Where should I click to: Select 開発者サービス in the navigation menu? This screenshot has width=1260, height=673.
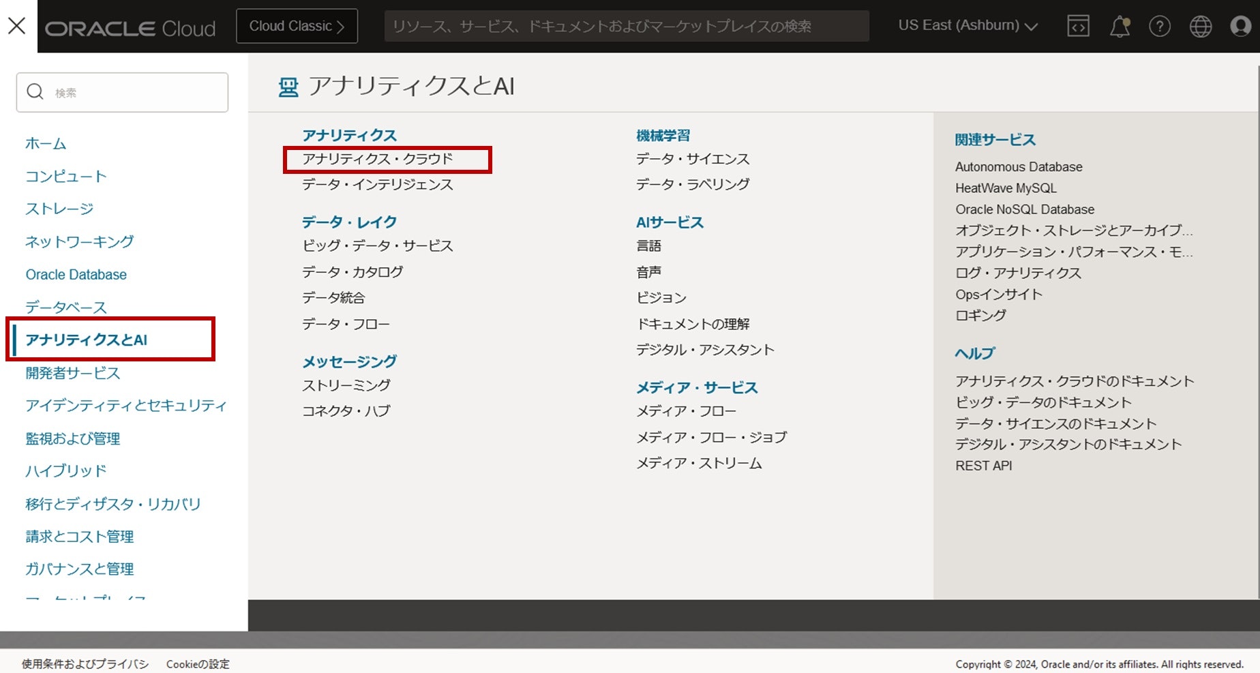coord(73,373)
